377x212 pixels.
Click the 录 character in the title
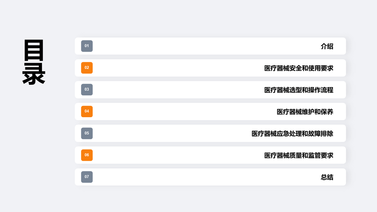click(x=34, y=74)
